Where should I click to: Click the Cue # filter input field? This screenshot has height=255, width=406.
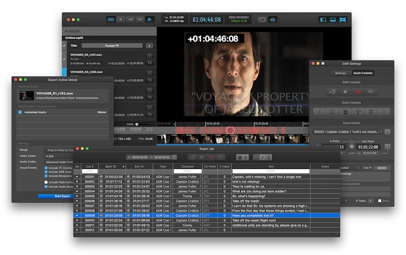pyautogui.click(x=90, y=171)
